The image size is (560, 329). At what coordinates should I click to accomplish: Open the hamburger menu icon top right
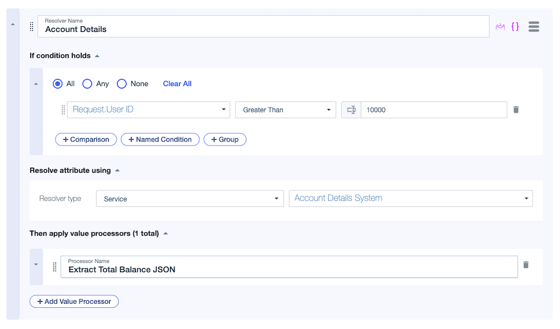pyautogui.click(x=533, y=26)
